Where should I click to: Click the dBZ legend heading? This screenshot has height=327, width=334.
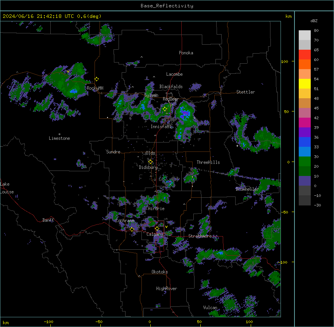(x=314, y=21)
